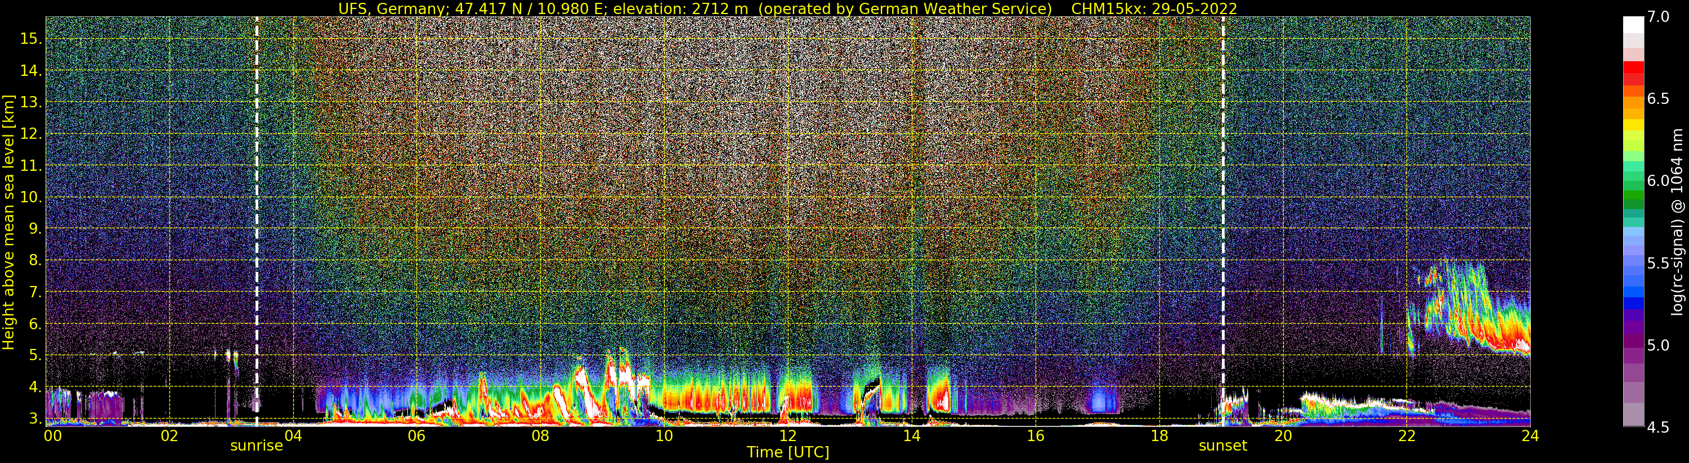Image resolution: width=1689 pixels, height=463 pixels.
Task: Click the x-axis tick label "08"
Action: [540, 435]
